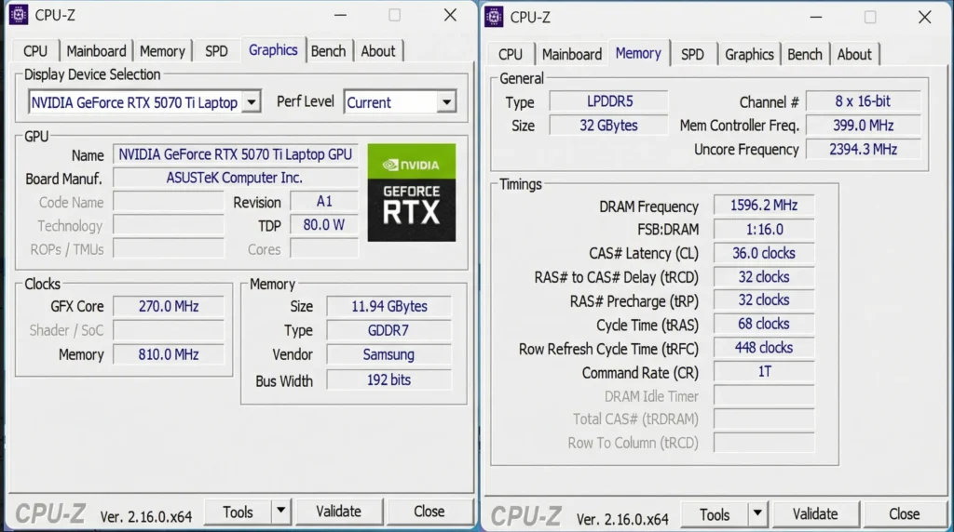The height and width of the screenshot is (532, 954).
Task: Go to the CPU tab in right window
Action: click(x=511, y=54)
